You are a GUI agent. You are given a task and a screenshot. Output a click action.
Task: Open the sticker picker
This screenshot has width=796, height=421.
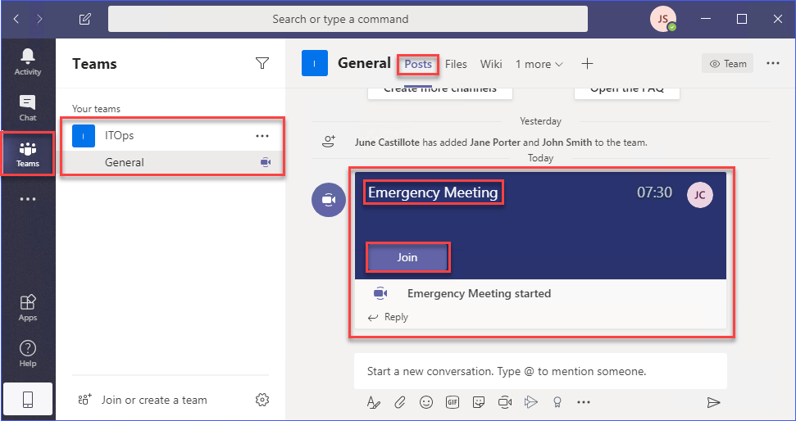(x=478, y=402)
